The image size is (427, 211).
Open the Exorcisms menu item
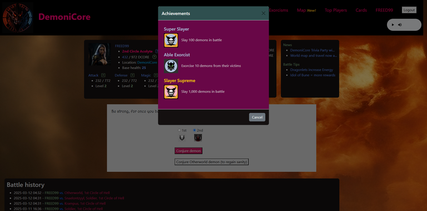(279, 11)
